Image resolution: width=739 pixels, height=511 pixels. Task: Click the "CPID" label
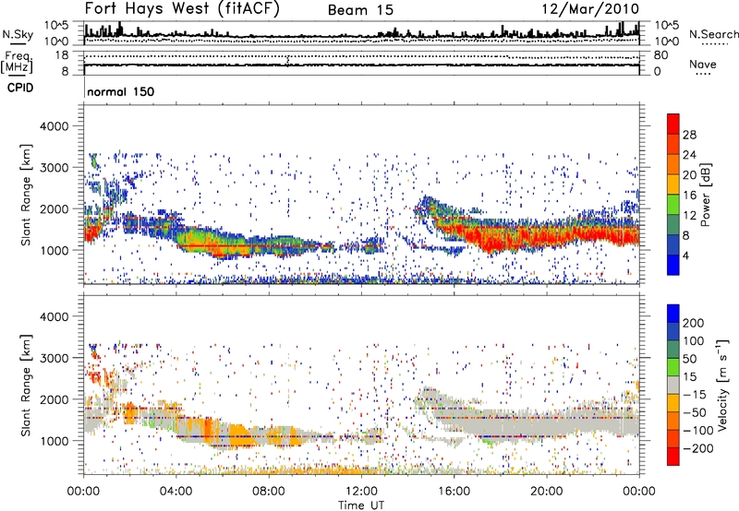20,88
